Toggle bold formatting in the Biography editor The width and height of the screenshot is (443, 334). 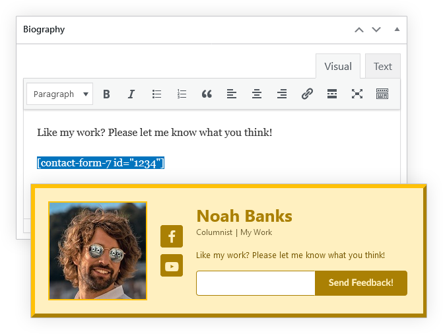[x=106, y=94]
